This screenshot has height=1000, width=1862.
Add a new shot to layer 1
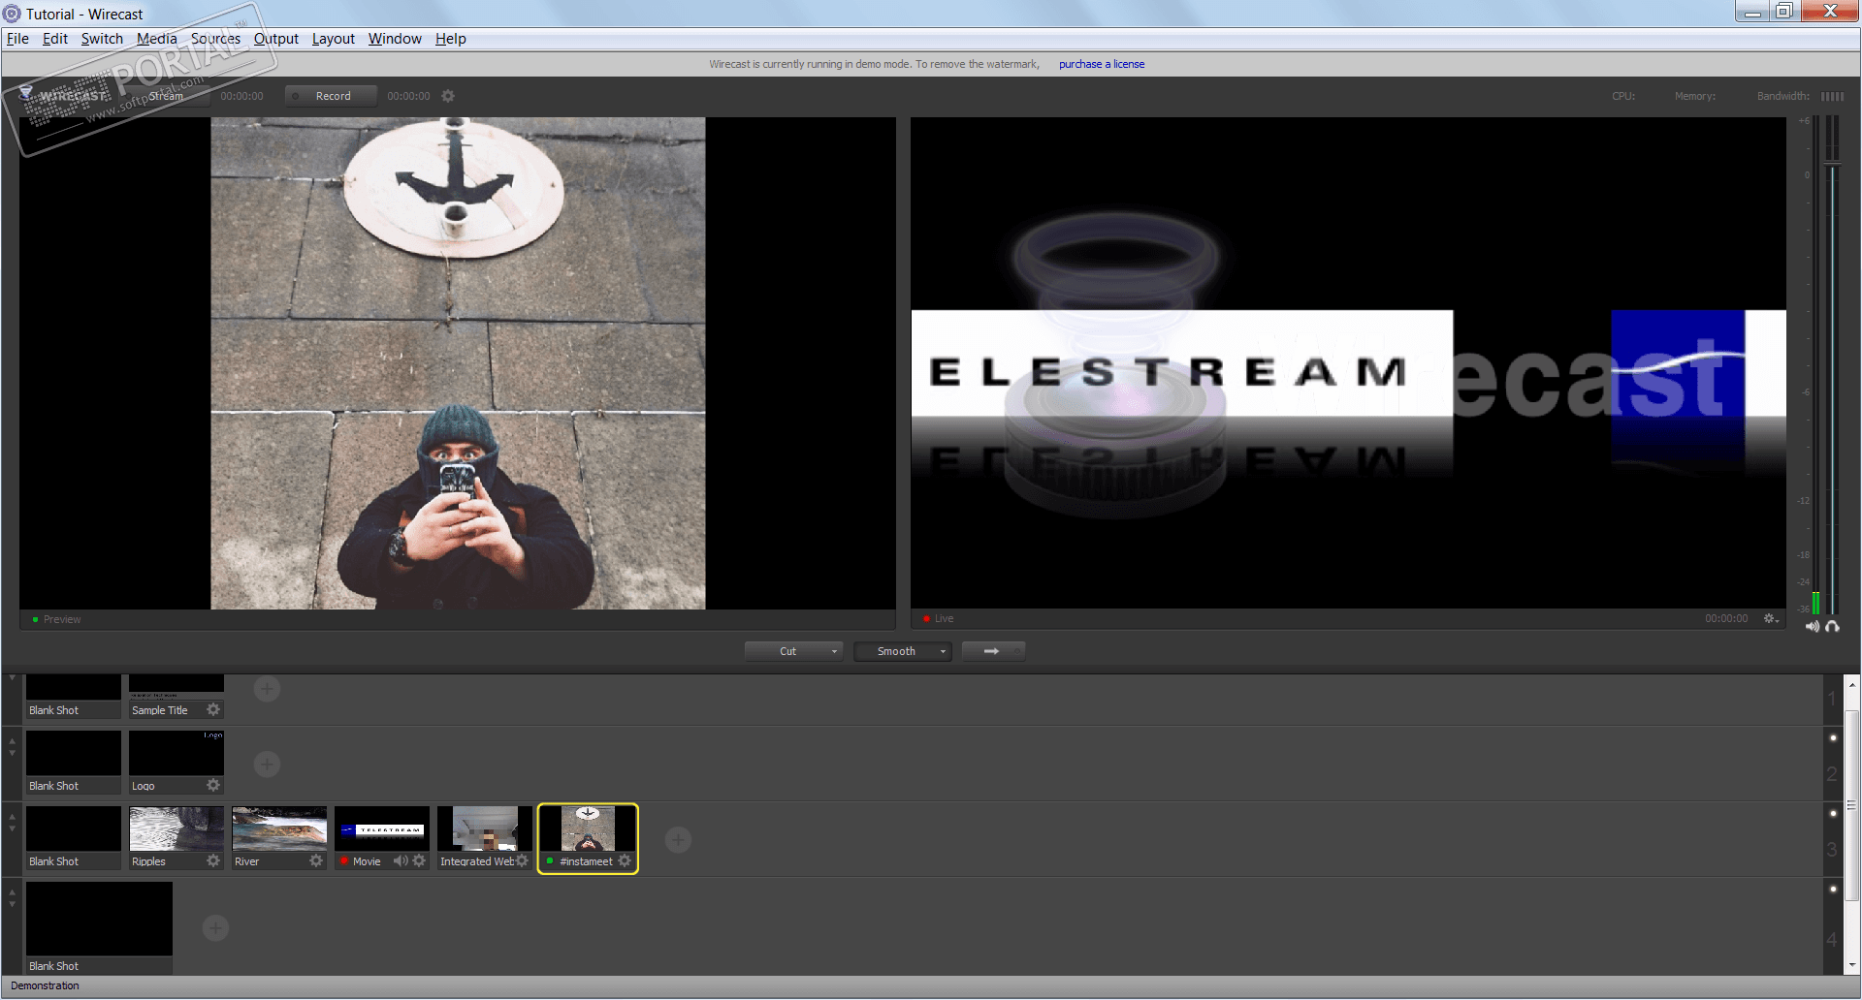point(267,689)
